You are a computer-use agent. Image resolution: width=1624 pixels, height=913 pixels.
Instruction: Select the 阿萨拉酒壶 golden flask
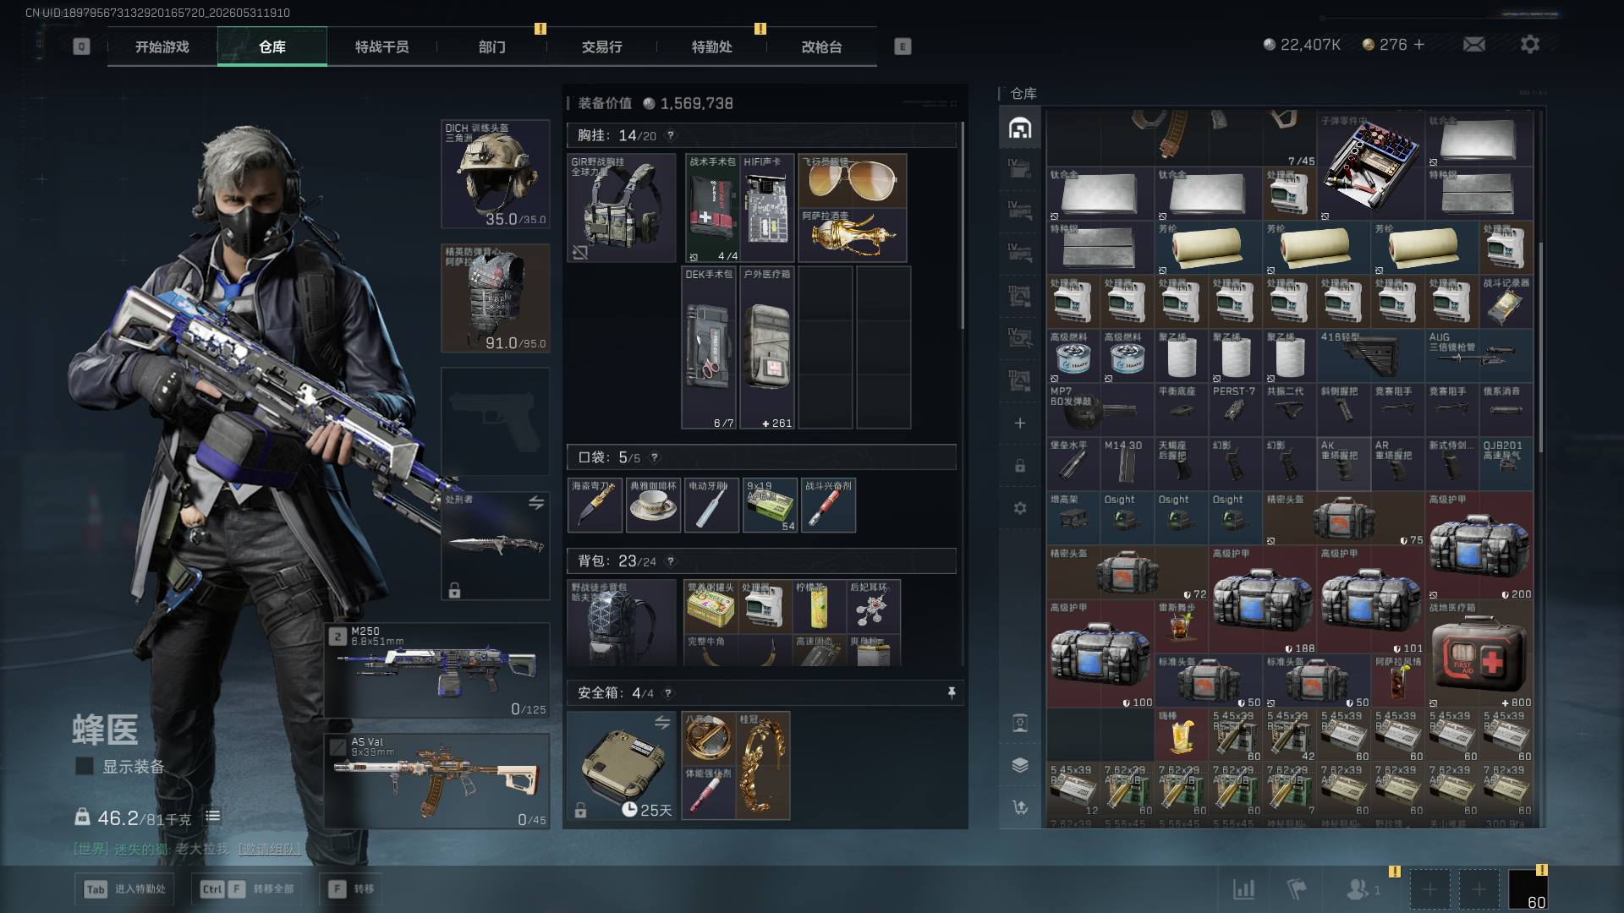point(853,235)
